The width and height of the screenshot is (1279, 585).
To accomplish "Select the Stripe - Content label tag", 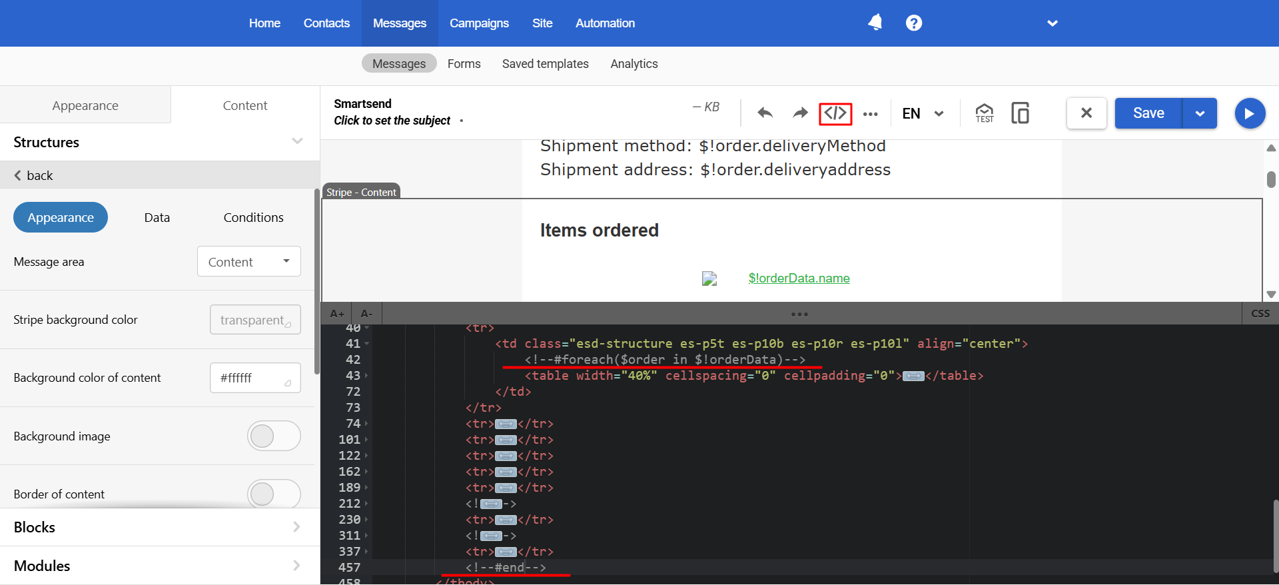I will 361,192.
